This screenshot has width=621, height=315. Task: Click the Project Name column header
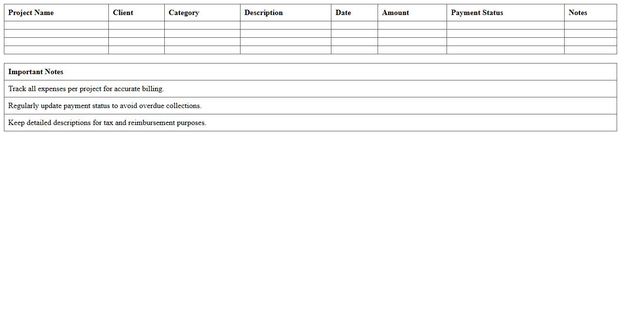[31, 13]
